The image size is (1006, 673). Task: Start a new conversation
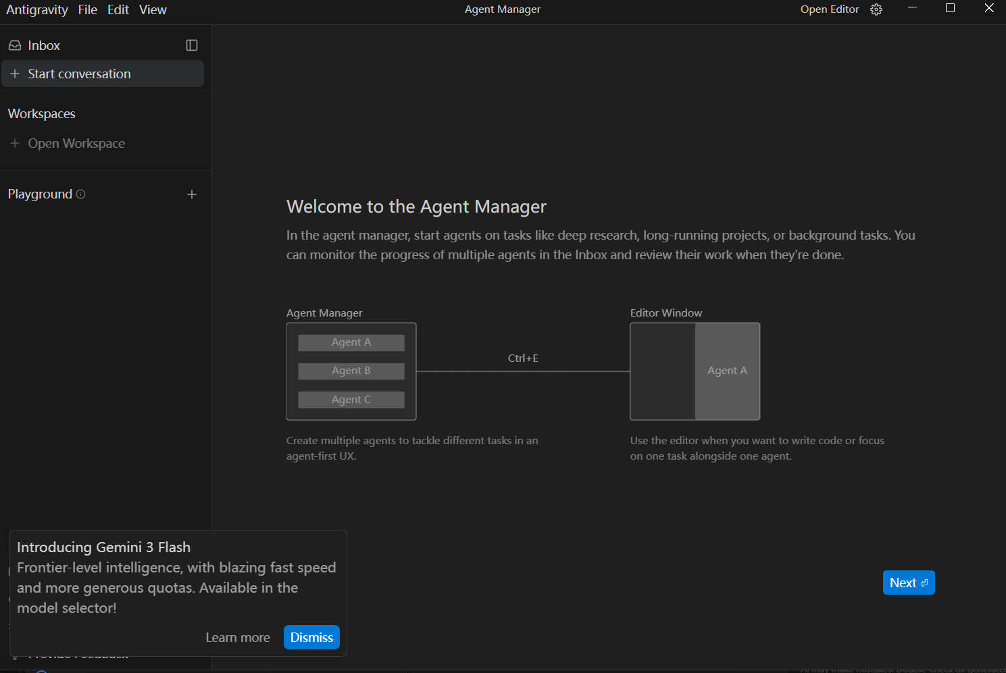coord(79,74)
